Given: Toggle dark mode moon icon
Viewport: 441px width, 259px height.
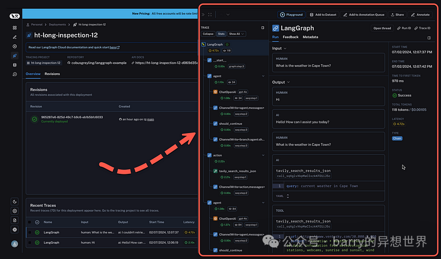Looking at the screenshot, I should pos(15,201).
